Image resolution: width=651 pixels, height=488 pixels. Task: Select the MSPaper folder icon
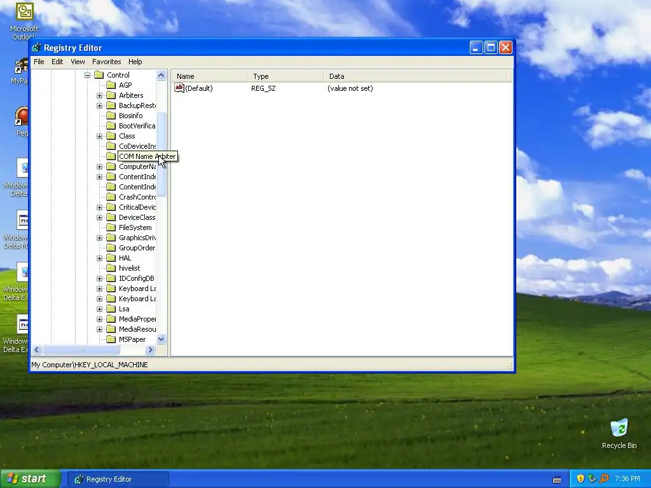click(x=111, y=339)
